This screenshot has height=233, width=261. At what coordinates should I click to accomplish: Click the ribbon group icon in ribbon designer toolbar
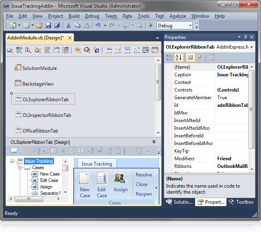click(x=14, y=151)
